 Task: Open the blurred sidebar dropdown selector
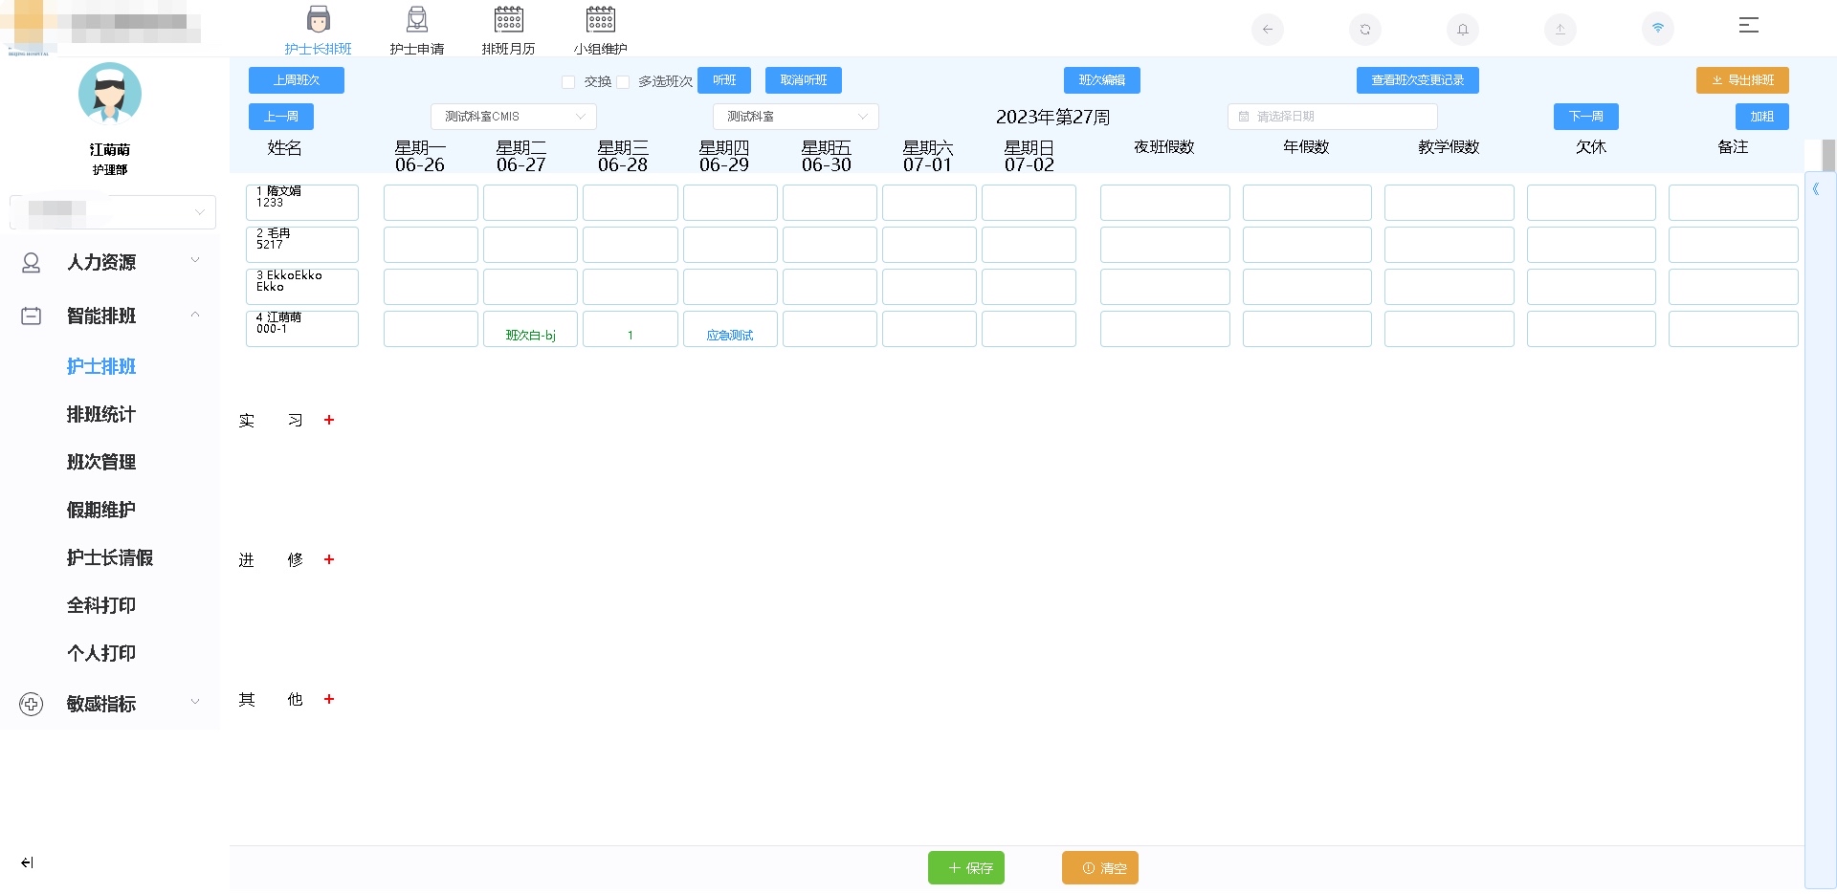113,211
